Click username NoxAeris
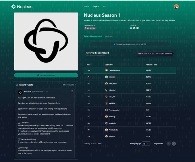Screen dimensions: 195x162 click(112, 123)
